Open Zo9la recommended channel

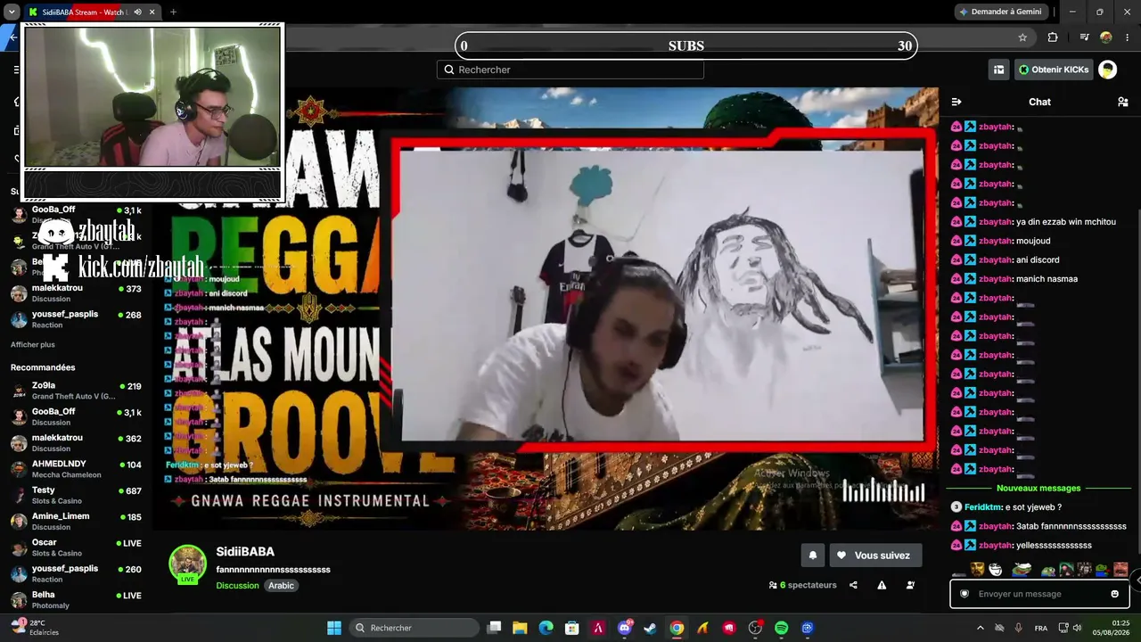coord(76,391)
